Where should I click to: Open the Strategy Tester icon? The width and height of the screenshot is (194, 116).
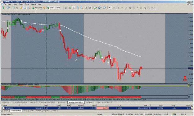tap(29, 8)
